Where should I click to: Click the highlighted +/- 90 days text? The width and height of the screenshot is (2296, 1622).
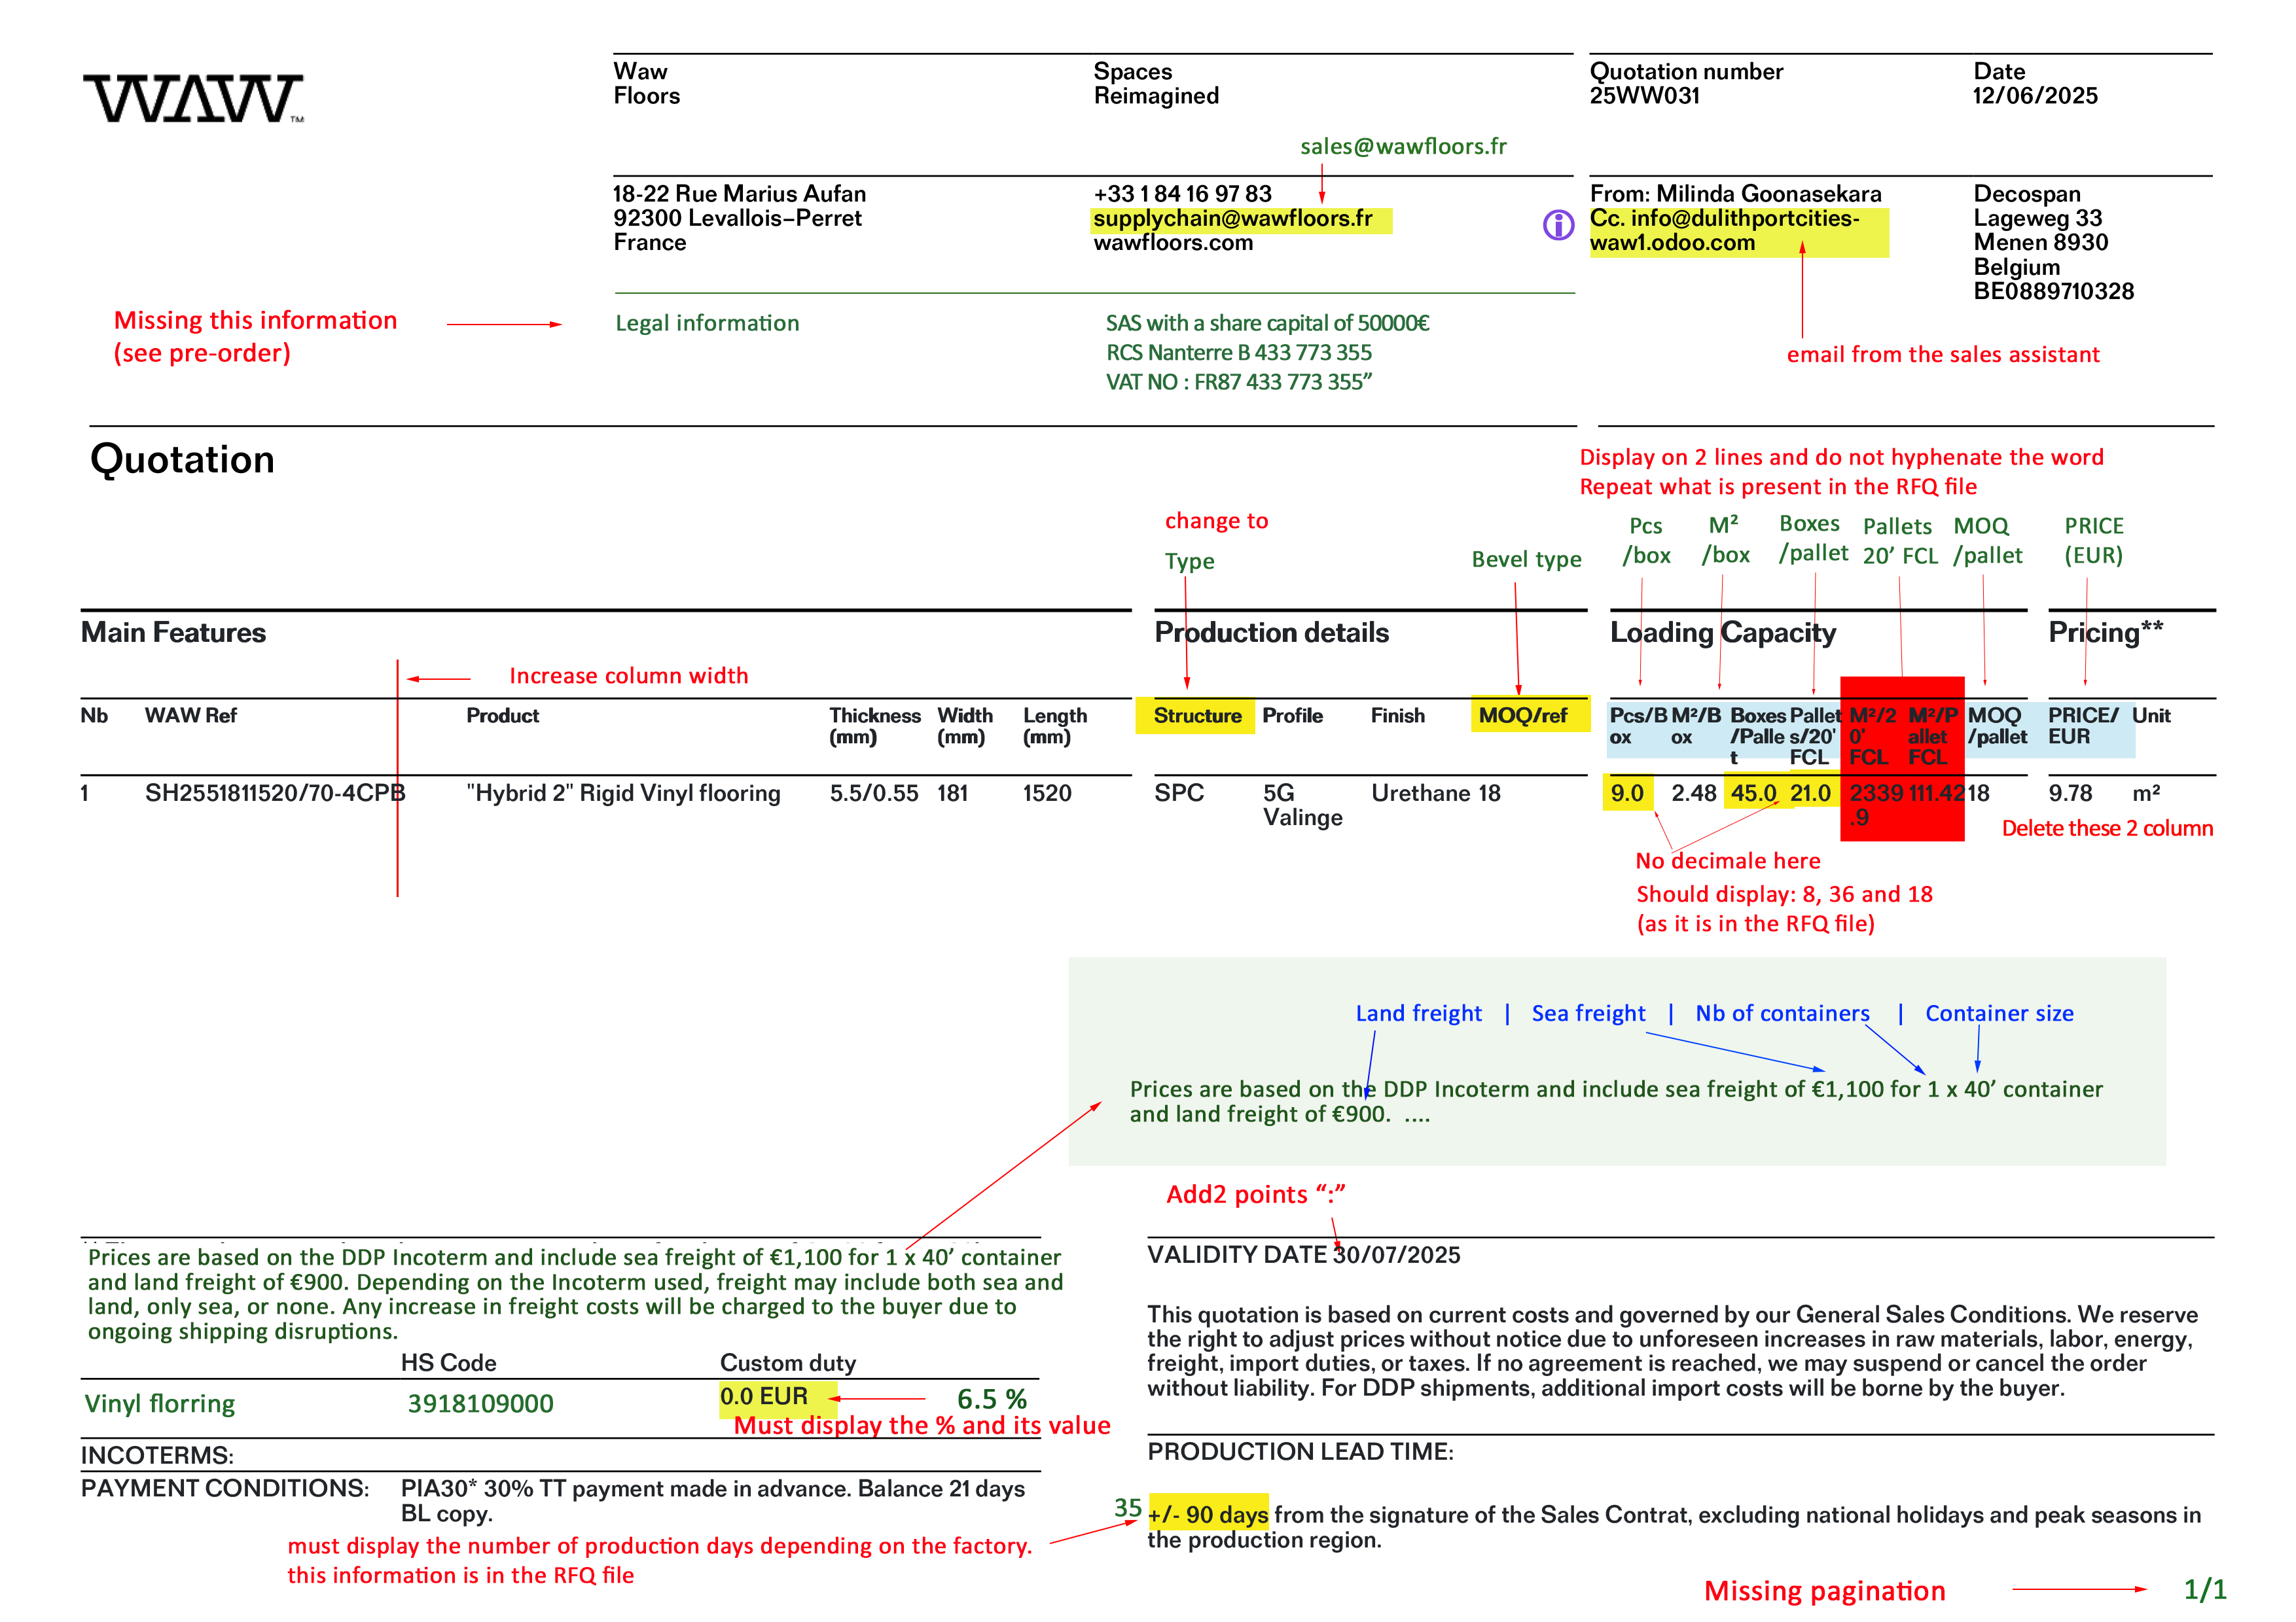1208,1515
